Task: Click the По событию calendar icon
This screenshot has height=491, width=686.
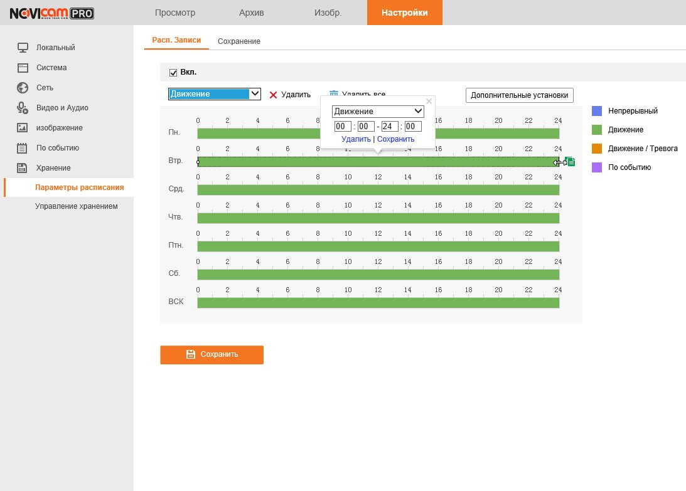Action: tap(22, 148)
